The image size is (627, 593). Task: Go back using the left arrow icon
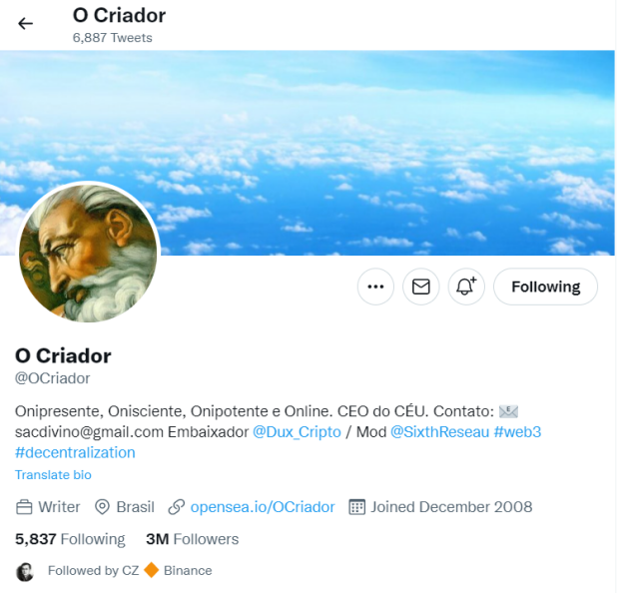click(25, 24)
